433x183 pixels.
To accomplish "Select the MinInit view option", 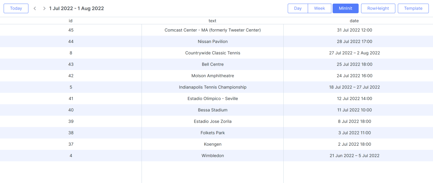I will pos(345,8).
